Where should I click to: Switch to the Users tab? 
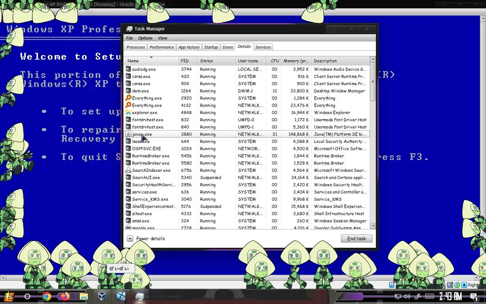(x=228, y=47)
